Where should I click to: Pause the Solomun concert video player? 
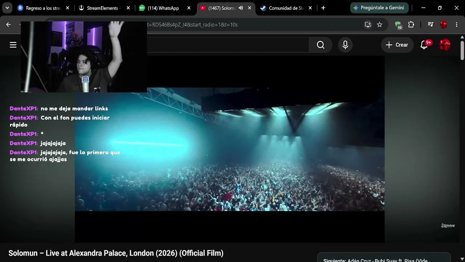(230, 149)
